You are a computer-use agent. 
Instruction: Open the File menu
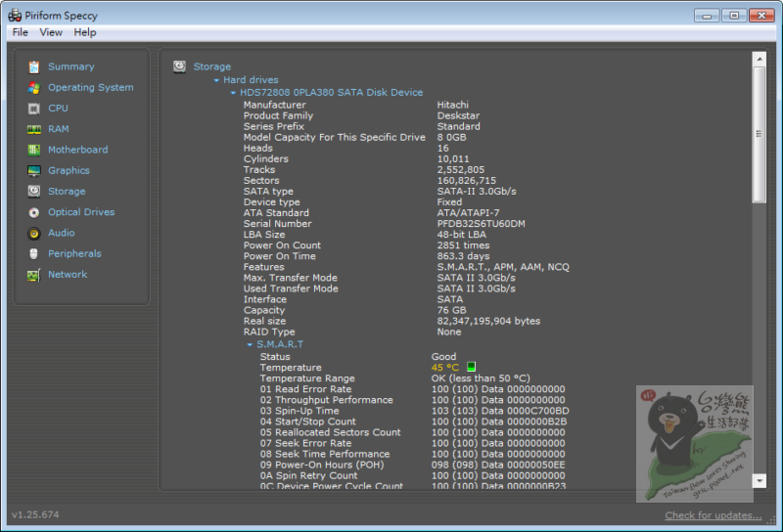point(20,32)
